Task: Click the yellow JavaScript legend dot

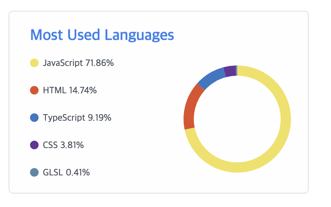Action: [35, 63]
